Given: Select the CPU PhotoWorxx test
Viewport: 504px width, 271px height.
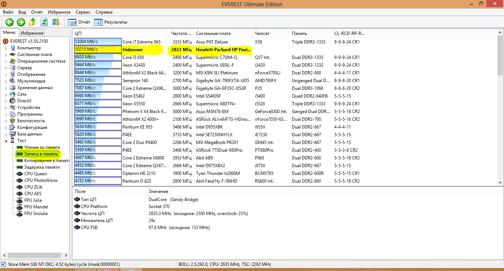Looking at the screenshot, I should 41,180.
